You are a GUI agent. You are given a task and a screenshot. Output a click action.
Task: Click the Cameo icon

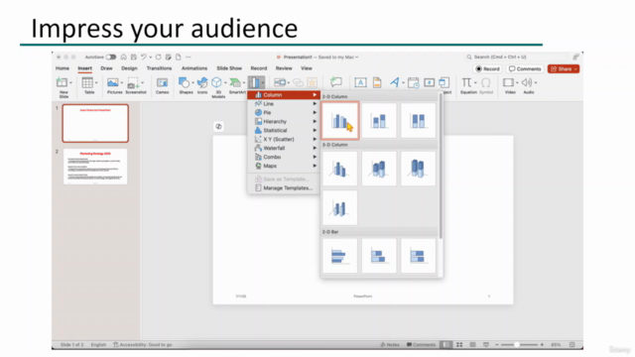click(163, 82)
